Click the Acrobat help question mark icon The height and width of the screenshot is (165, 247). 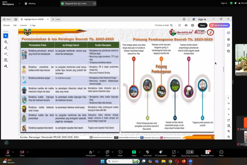[x=184, y=19]
